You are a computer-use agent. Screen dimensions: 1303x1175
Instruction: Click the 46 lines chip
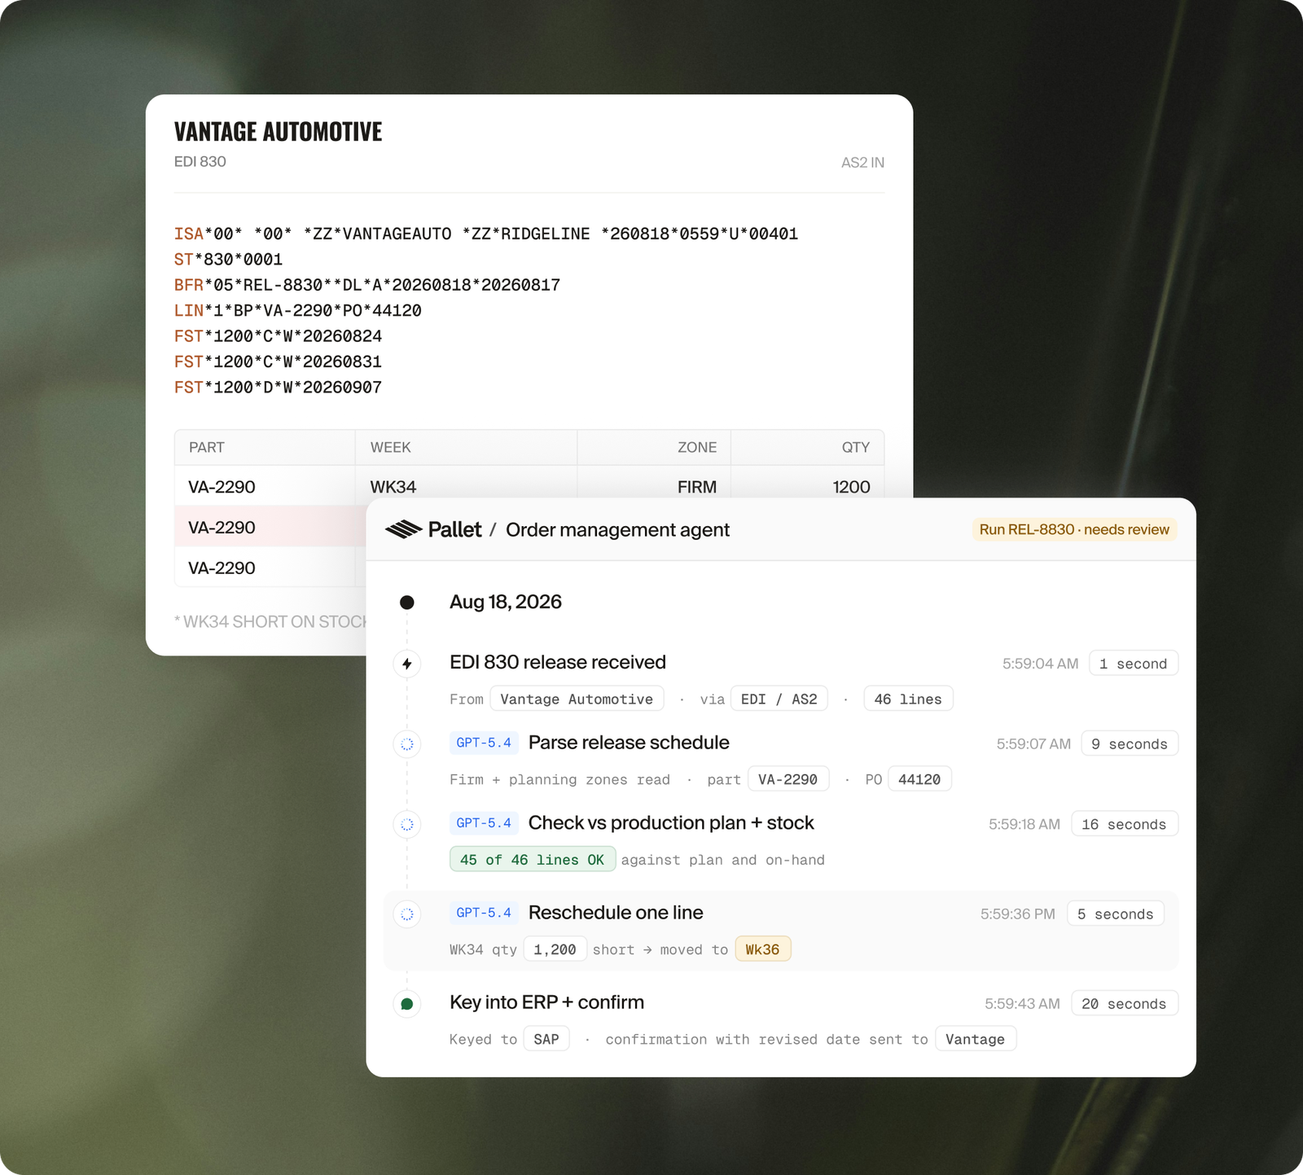pyautogui.click(x=908, y=699)
